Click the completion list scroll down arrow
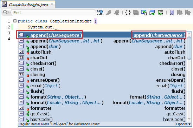The image size is (193, 128). point(189,119)
